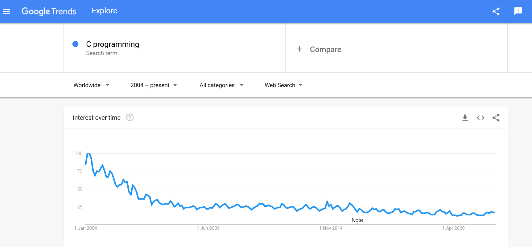
Task: Click the embed code icon
Action: pyautogui.click(x=480, y=118)
